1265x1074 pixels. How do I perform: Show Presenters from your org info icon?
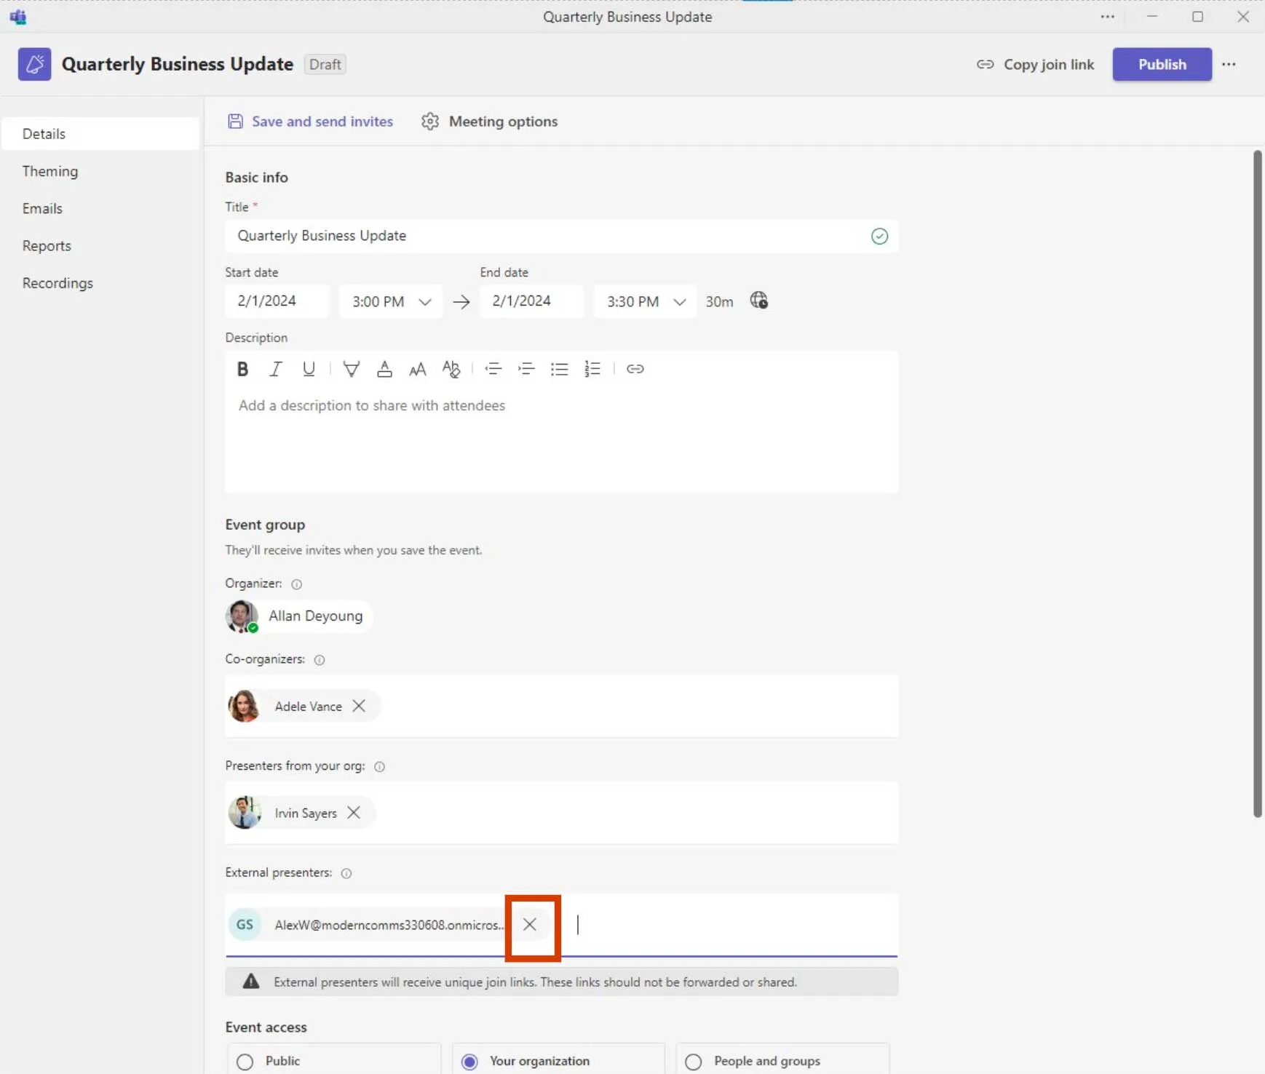pyautogui.click(x=379, y=767)
